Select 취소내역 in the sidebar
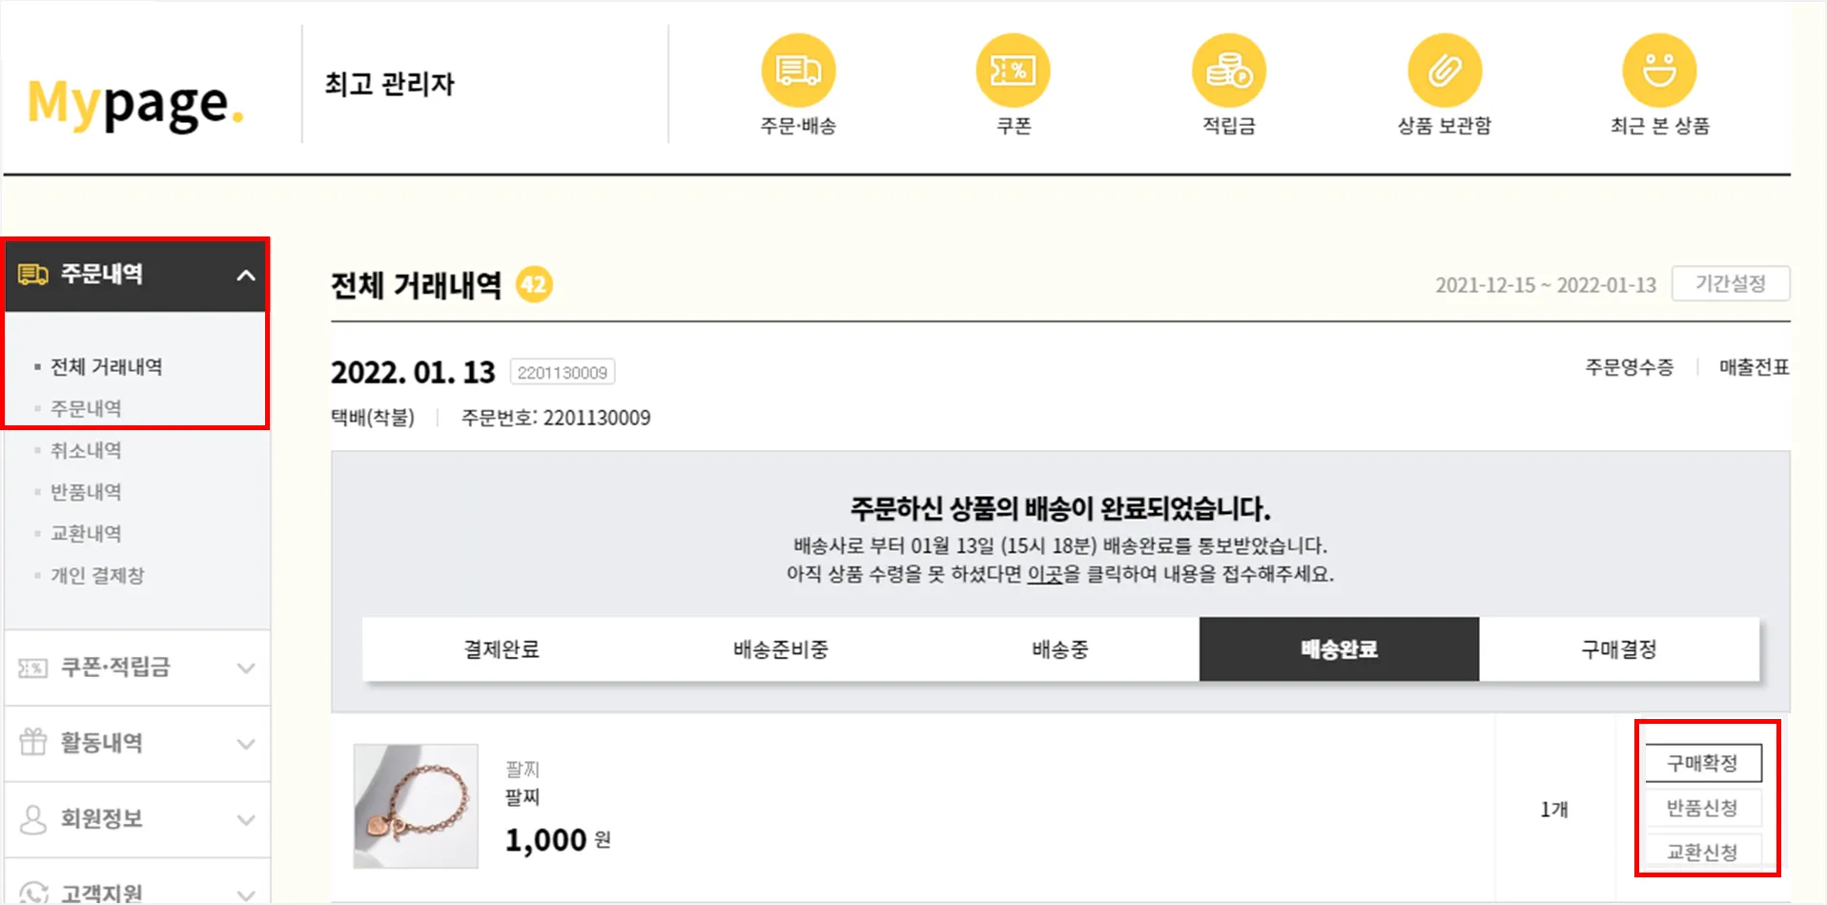Screen dimensions: 1827x905 pyautogui.click(x=86, y=450)
